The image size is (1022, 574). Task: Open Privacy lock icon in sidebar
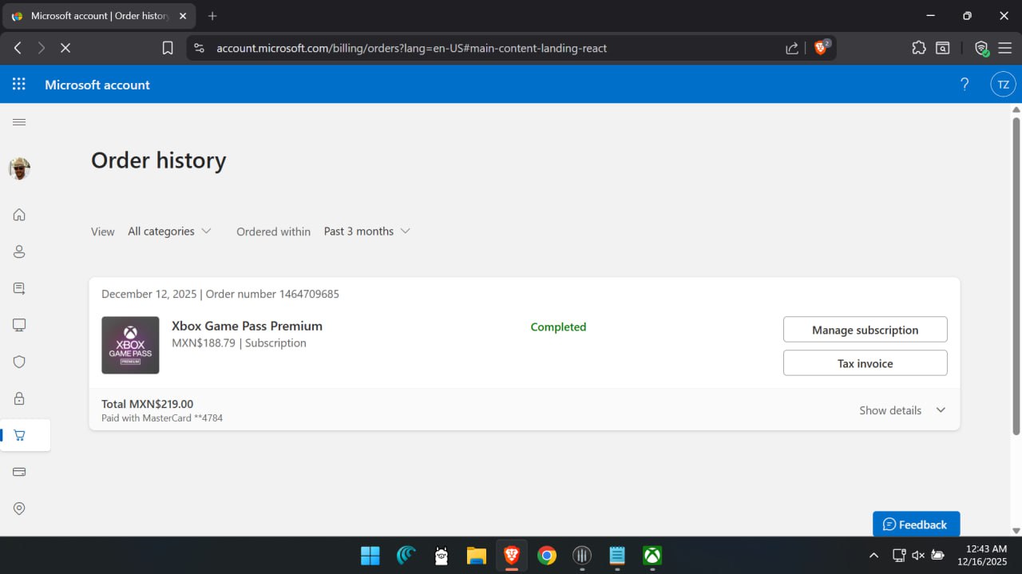click(x=19, y=398)
